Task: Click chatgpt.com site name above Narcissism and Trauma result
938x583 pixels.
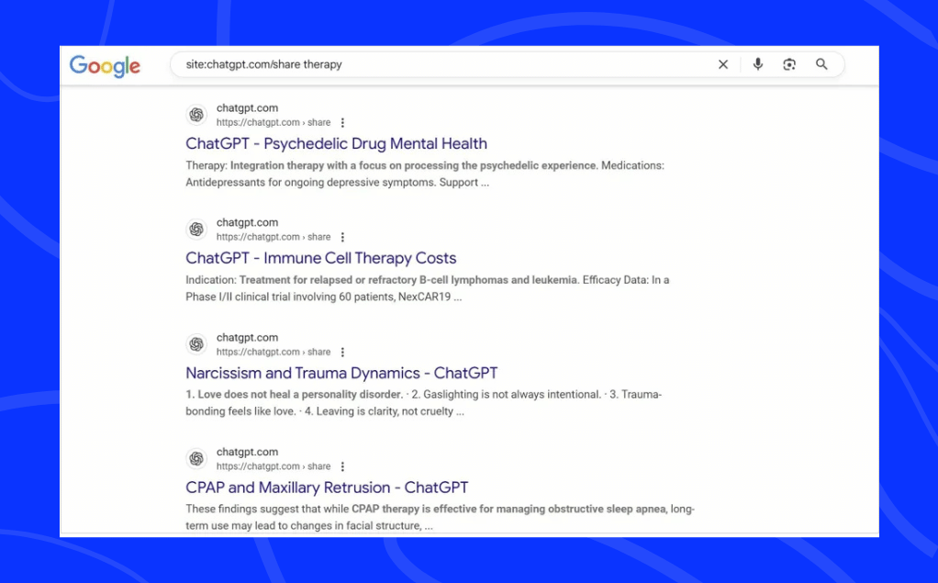Action: tap(247, 337)
